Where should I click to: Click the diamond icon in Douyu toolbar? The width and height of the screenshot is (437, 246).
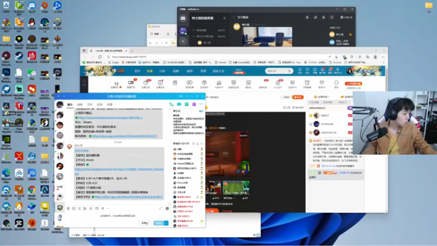point(322,83)
